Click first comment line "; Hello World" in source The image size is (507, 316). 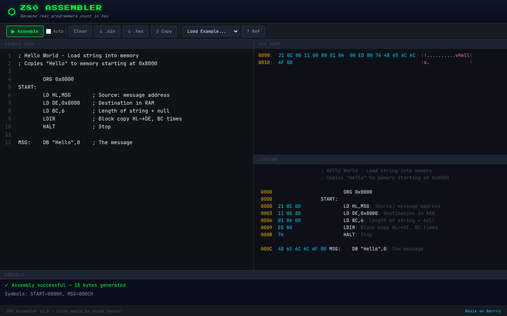click(x=78, y=56)
